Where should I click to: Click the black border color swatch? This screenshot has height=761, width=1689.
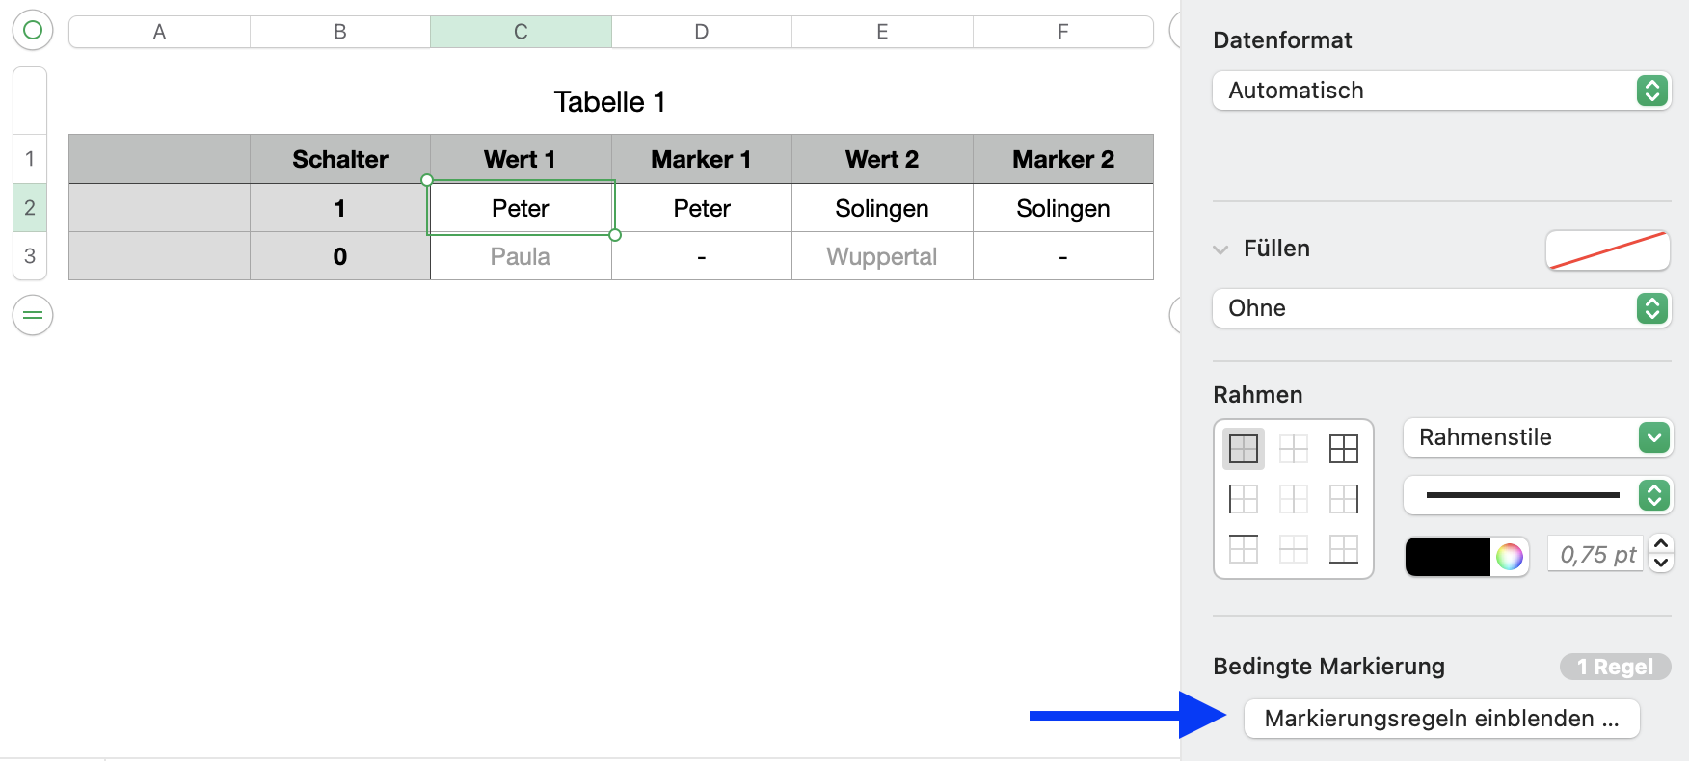click(x=1448, y=556)
